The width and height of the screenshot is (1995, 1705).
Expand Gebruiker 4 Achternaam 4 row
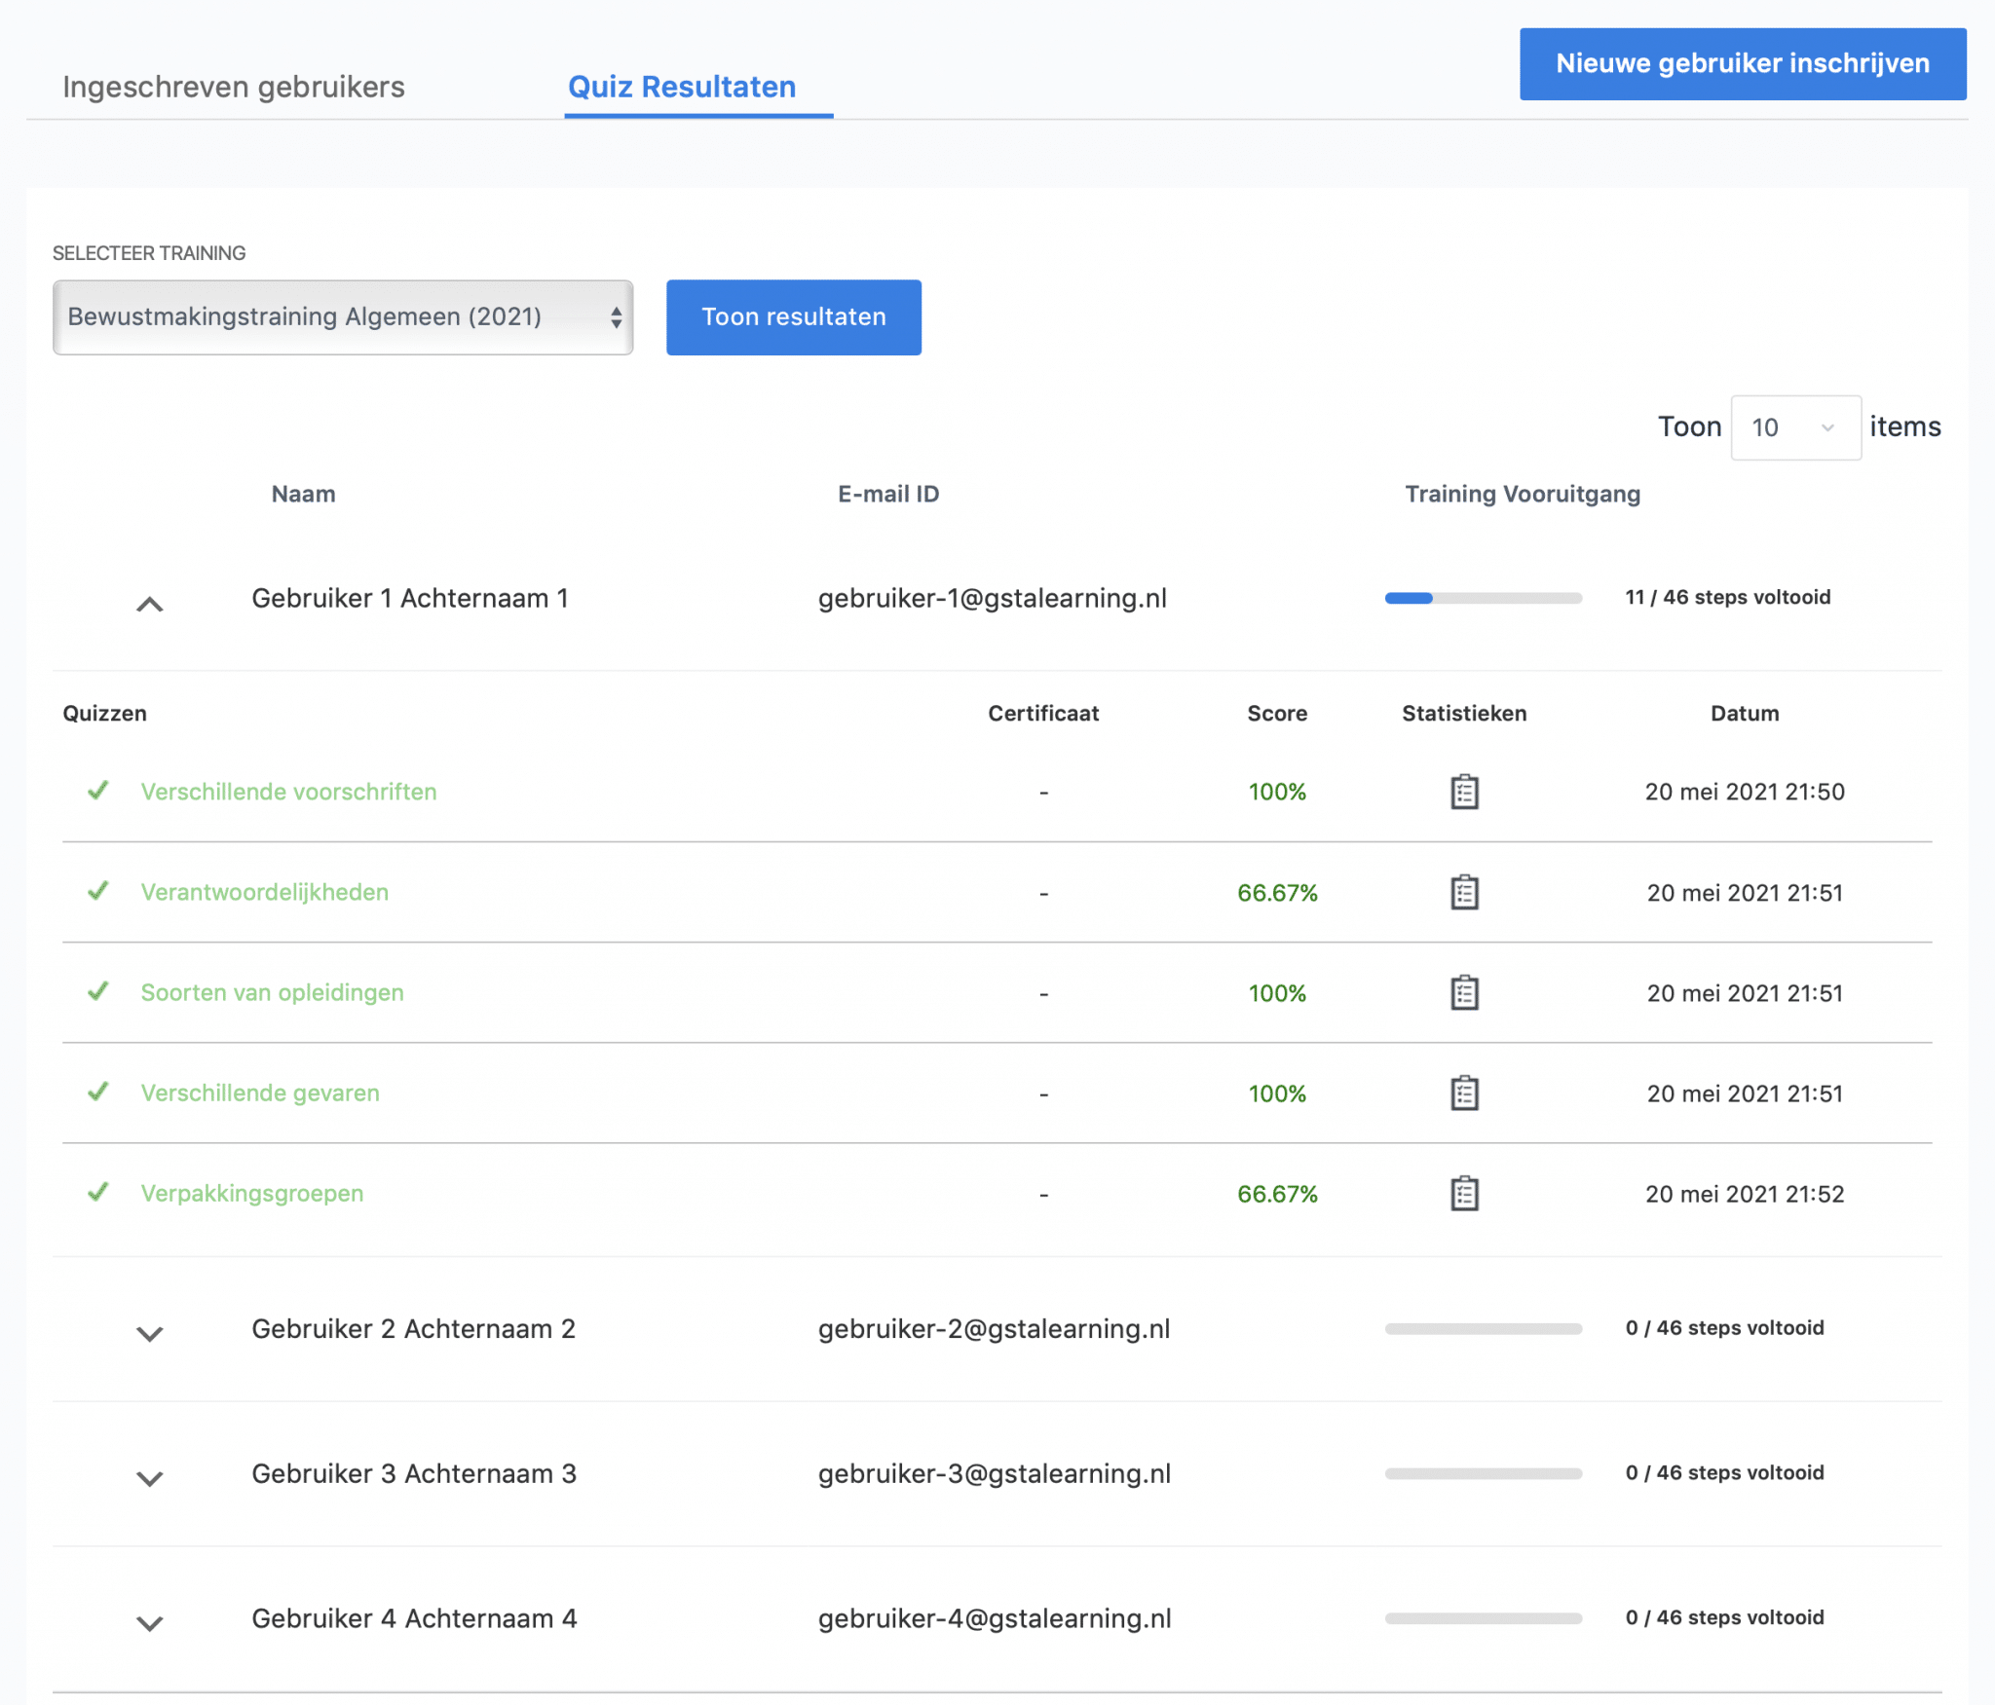149,1623
